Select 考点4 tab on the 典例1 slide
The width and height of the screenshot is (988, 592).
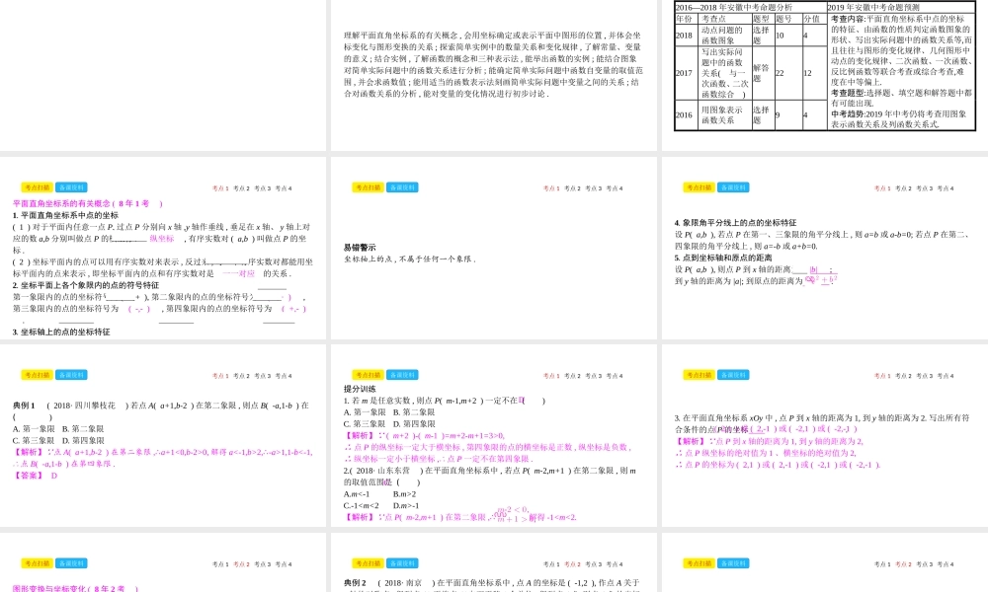coord(284,376)
